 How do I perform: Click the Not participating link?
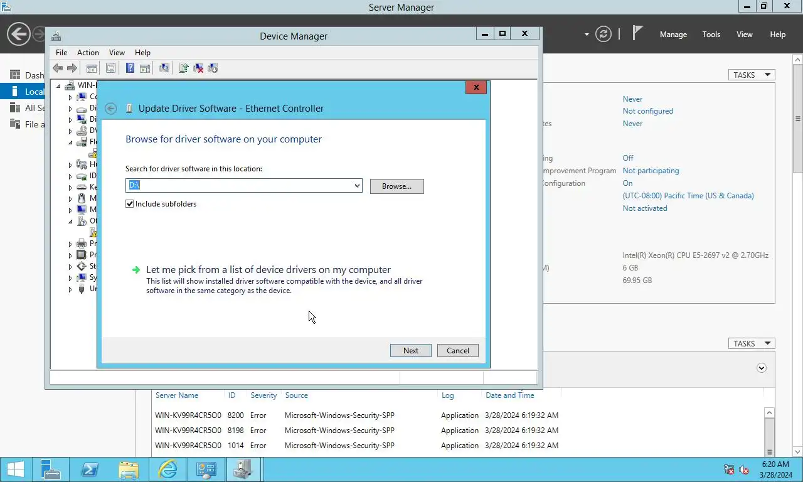[651, 171]
